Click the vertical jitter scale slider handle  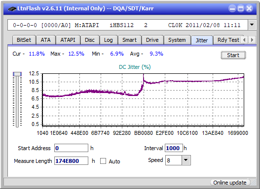pyautogui.click(x=17, y=74)
